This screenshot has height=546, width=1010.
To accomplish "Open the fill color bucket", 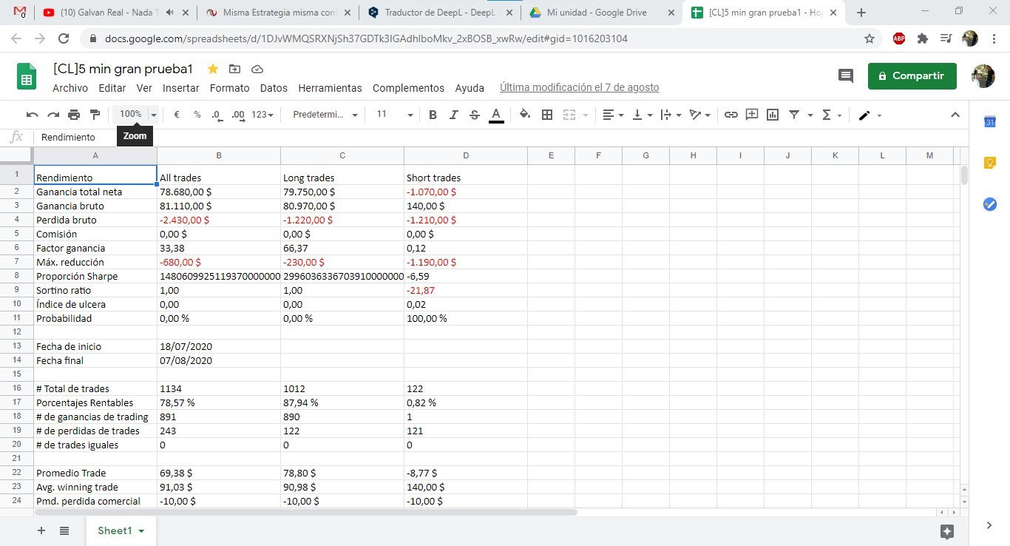I will 525,115.
